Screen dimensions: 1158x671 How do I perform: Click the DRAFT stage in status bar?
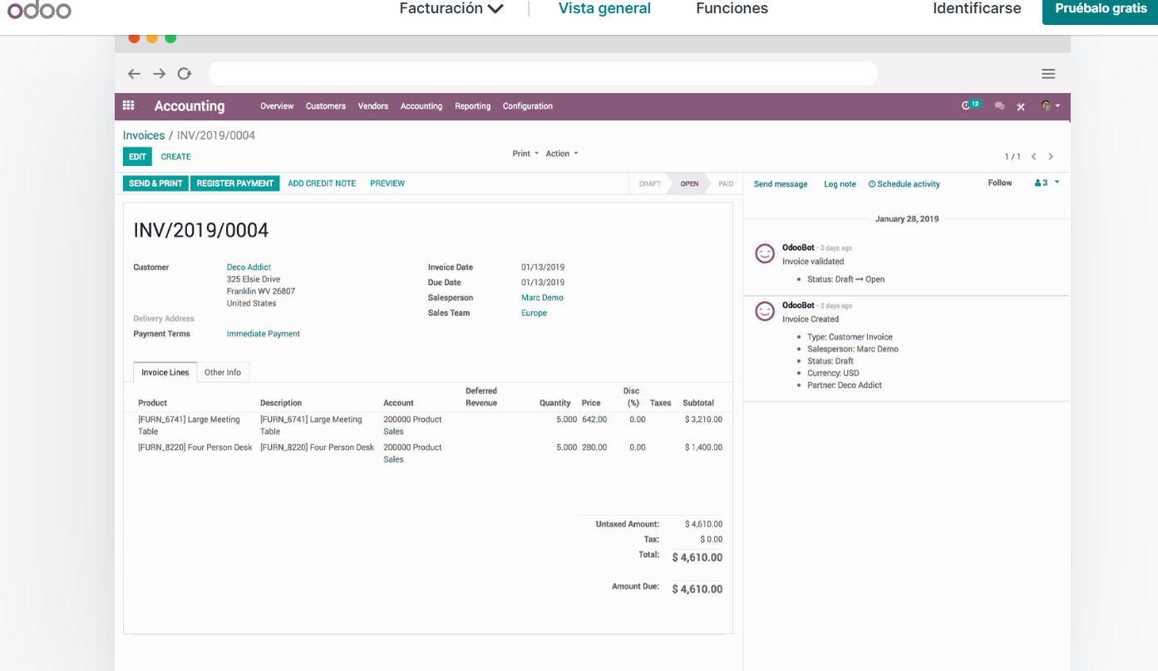point(648,184)
